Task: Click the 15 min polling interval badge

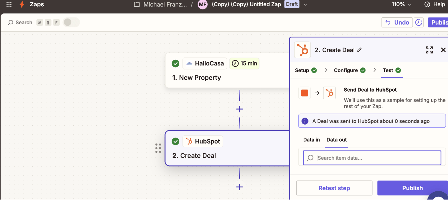Action: 244,64
